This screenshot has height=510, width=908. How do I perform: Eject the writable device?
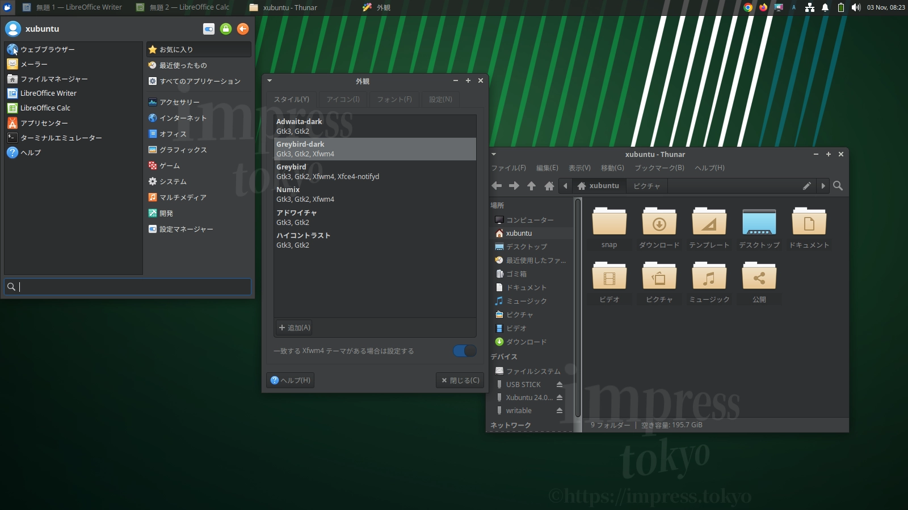[560, 410]
